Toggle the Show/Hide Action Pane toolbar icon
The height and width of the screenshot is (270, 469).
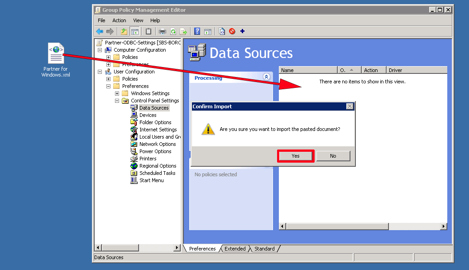pyautogui.click(x=208, y=31)
